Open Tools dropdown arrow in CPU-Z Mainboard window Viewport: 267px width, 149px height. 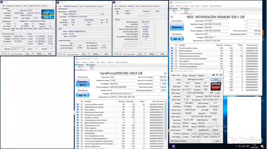point(89,54)
